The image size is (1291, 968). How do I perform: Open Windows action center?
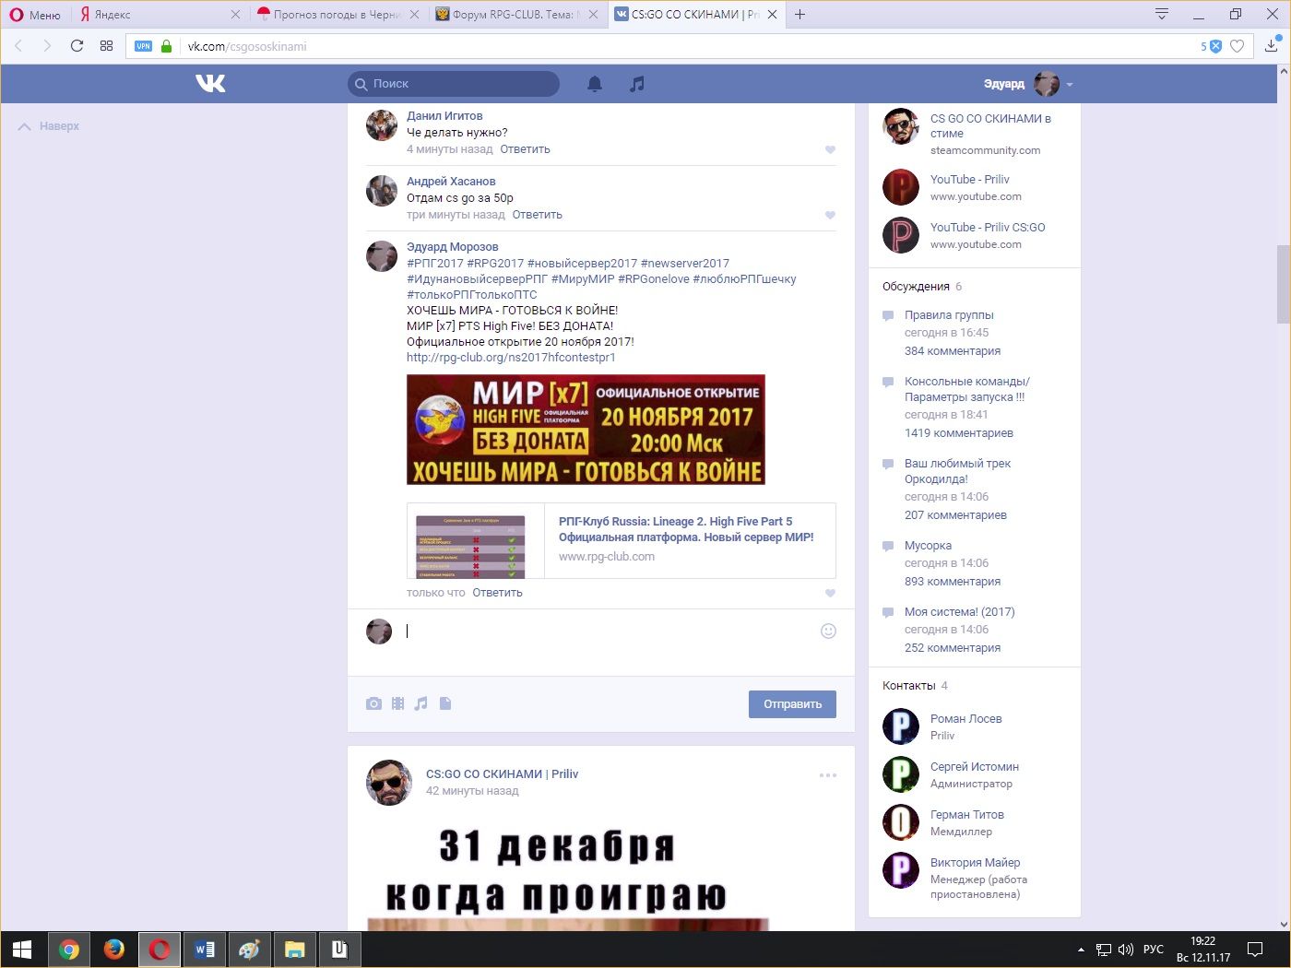(x=1255, y=950)
